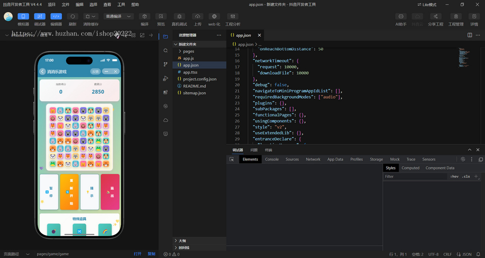This screenshot has height=258, width=485.
Task: Click the share project (分享工程) icon
Action: point(436,17)
